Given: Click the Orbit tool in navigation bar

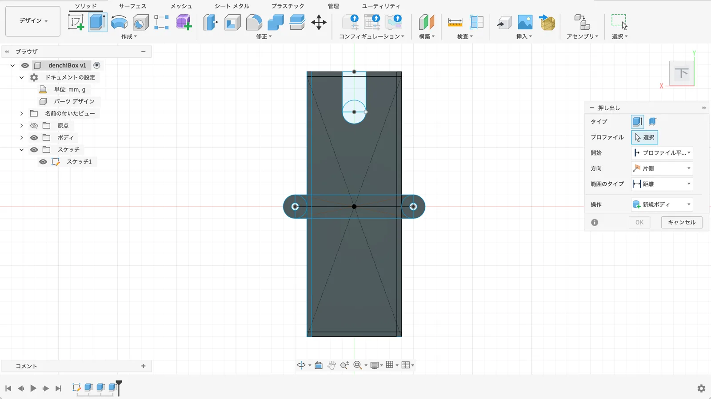Looking at the screenshot, I should point(301,365).
